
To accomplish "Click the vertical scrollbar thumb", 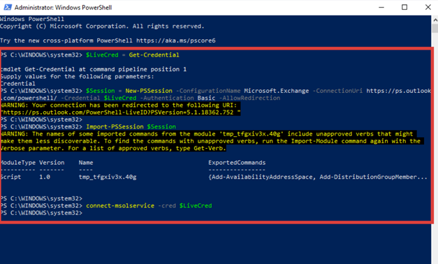I will point(435,29).
